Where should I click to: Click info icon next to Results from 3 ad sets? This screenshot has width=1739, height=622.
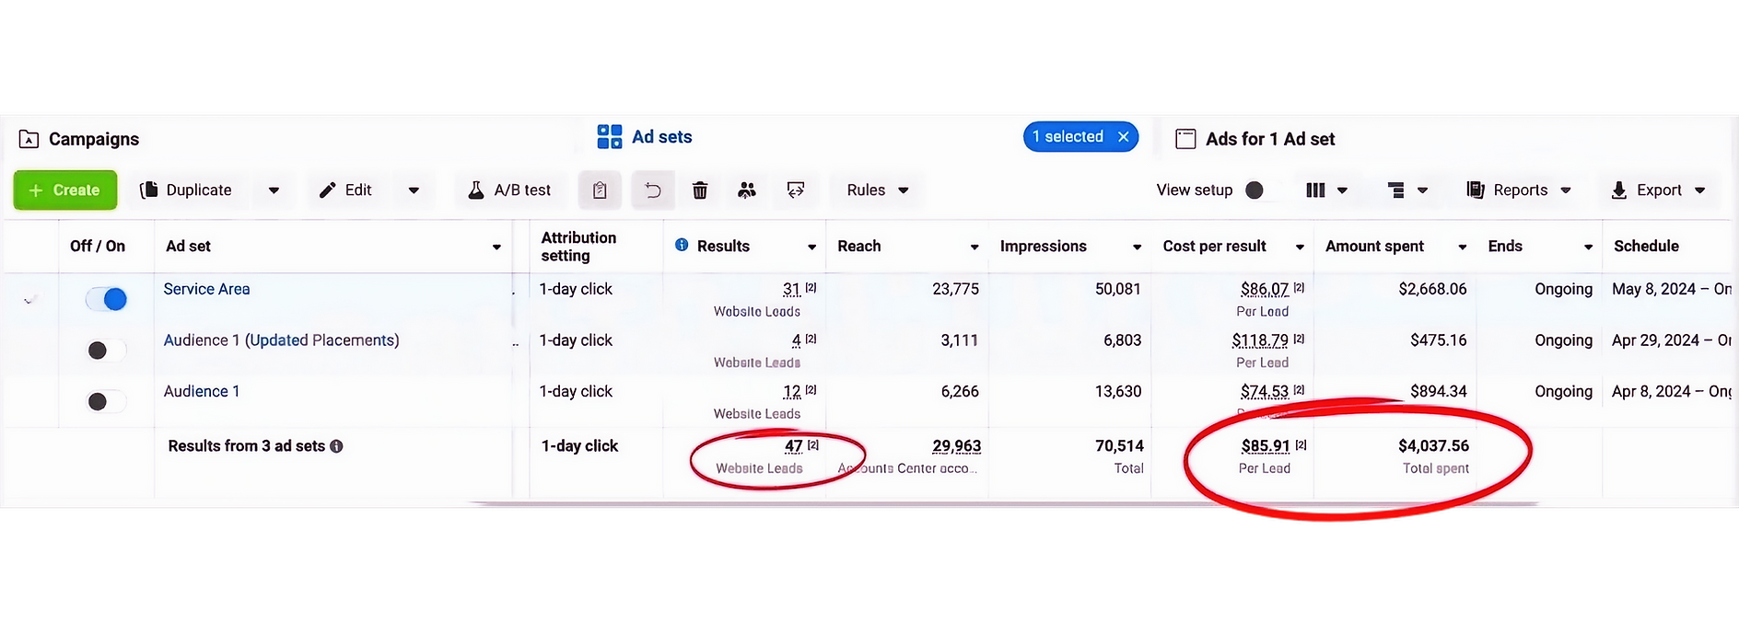[336, 446]
